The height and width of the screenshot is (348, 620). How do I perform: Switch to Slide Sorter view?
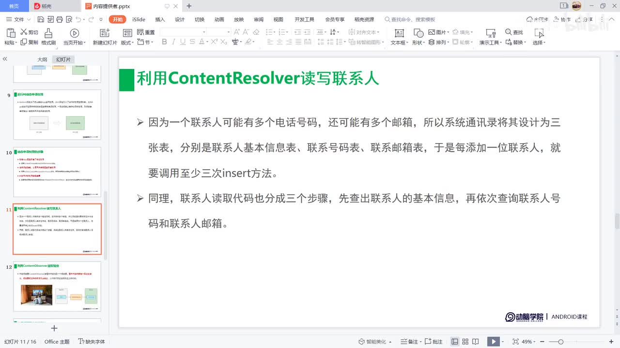(x=465, y=342)
